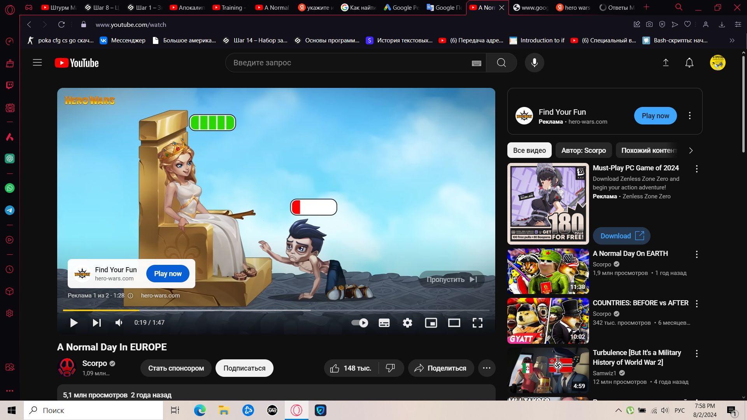The image size is (747, 420).
Task: Click Play now in the sidebar ad card
Action: click(655, 116)
